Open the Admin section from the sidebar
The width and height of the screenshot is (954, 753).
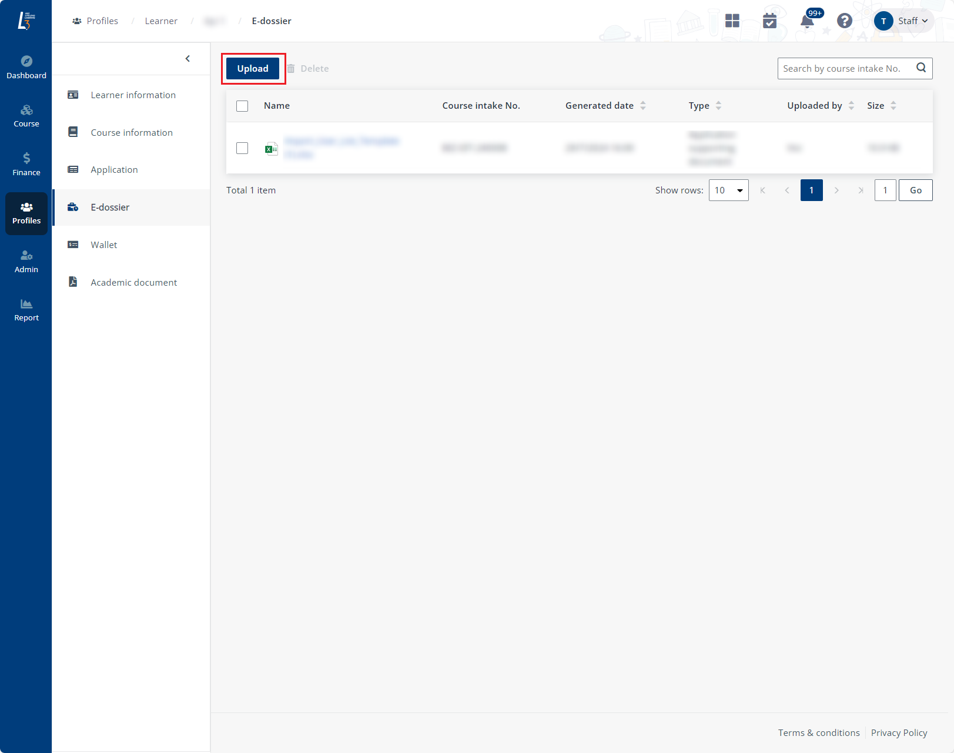click(26, 260)
